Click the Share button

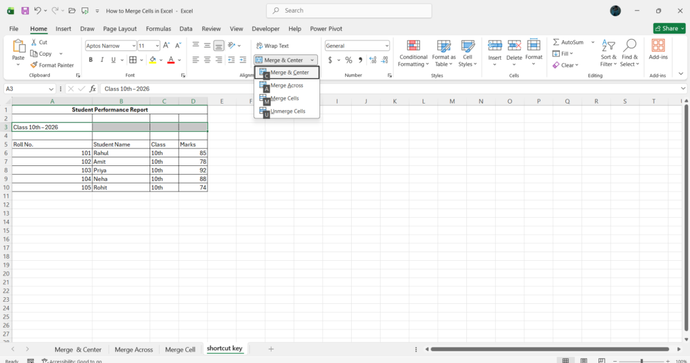pyautogui.click(x=669, y=28)
